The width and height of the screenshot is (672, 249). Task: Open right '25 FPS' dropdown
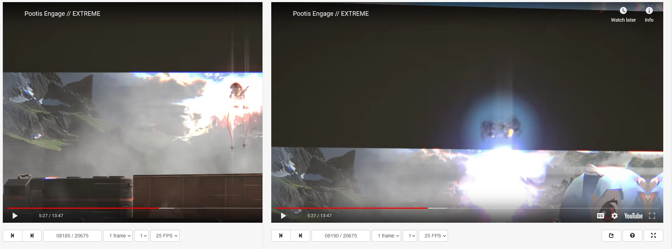[433, 236]
